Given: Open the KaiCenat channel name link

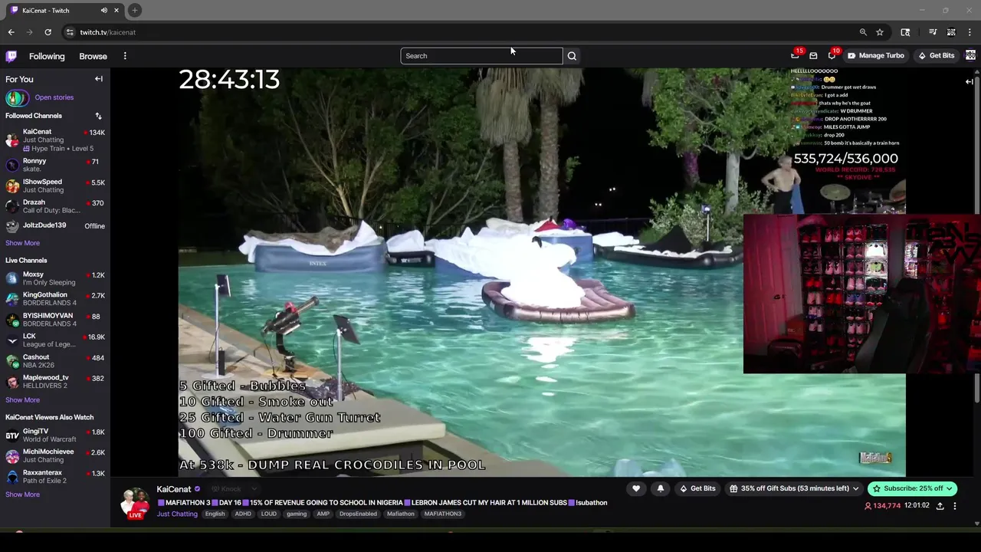Looking at the screenshot, I should tap(174, 489).
